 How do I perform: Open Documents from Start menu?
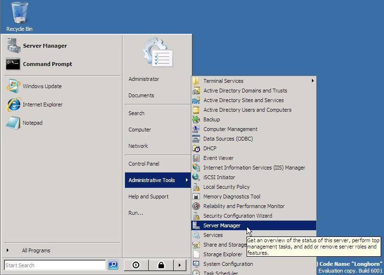[141, 95]
